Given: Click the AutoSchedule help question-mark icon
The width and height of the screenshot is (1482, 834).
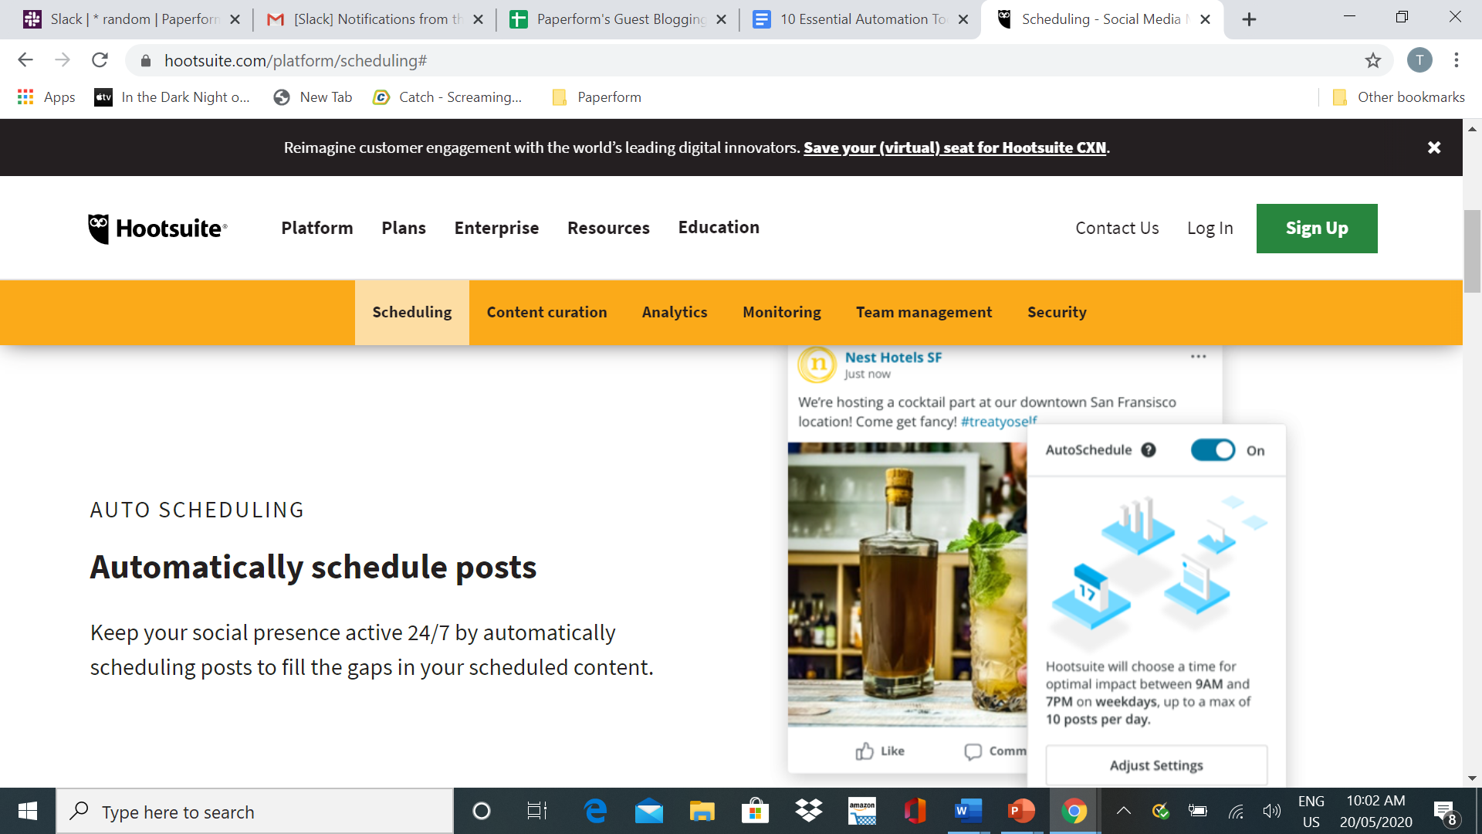Looking at the screenshot, I should pyautogui.click(x=1149, y=450).
